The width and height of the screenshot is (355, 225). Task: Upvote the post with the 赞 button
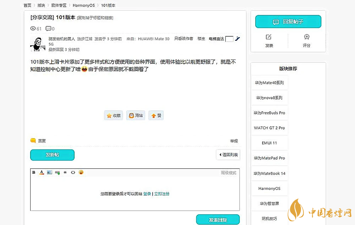click(156, 116)
